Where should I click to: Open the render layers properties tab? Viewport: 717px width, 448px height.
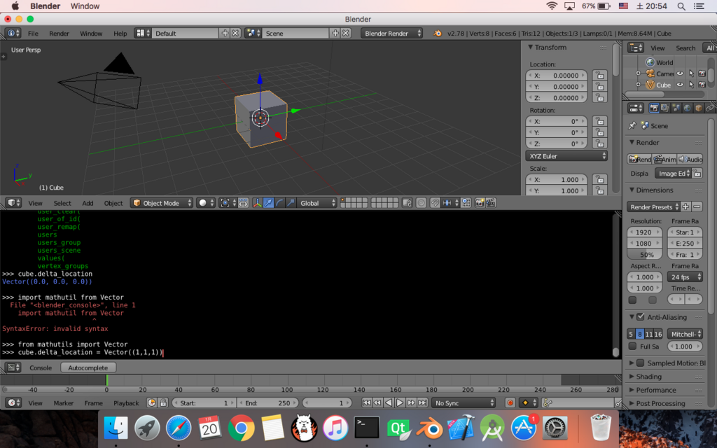click(665, 108)
